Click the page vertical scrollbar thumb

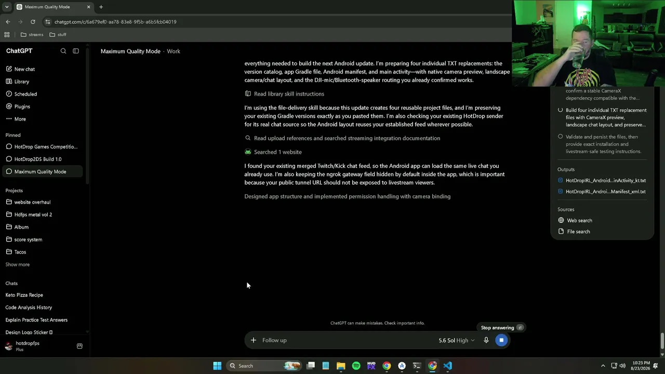pyautogui.click(x=662, y=342)
